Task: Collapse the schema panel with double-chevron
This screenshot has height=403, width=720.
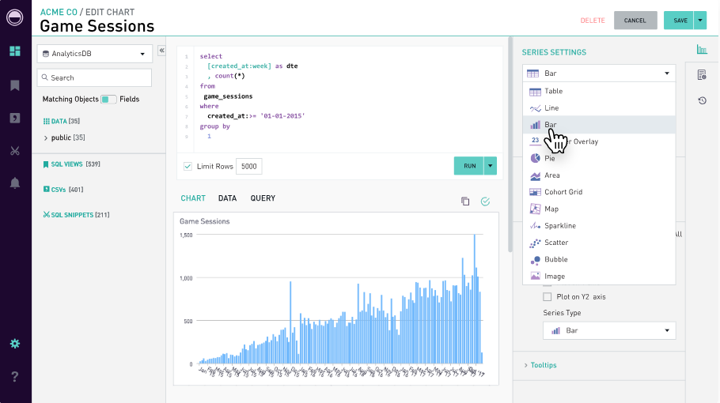Action: (161, 51)
